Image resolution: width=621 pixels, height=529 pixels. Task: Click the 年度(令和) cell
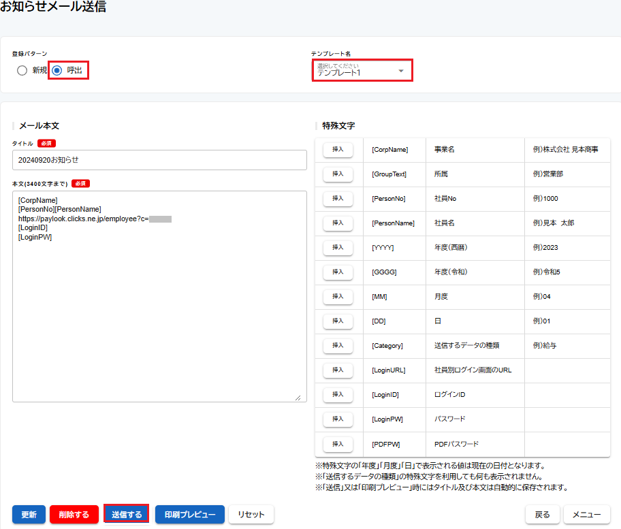coord(475,272)
